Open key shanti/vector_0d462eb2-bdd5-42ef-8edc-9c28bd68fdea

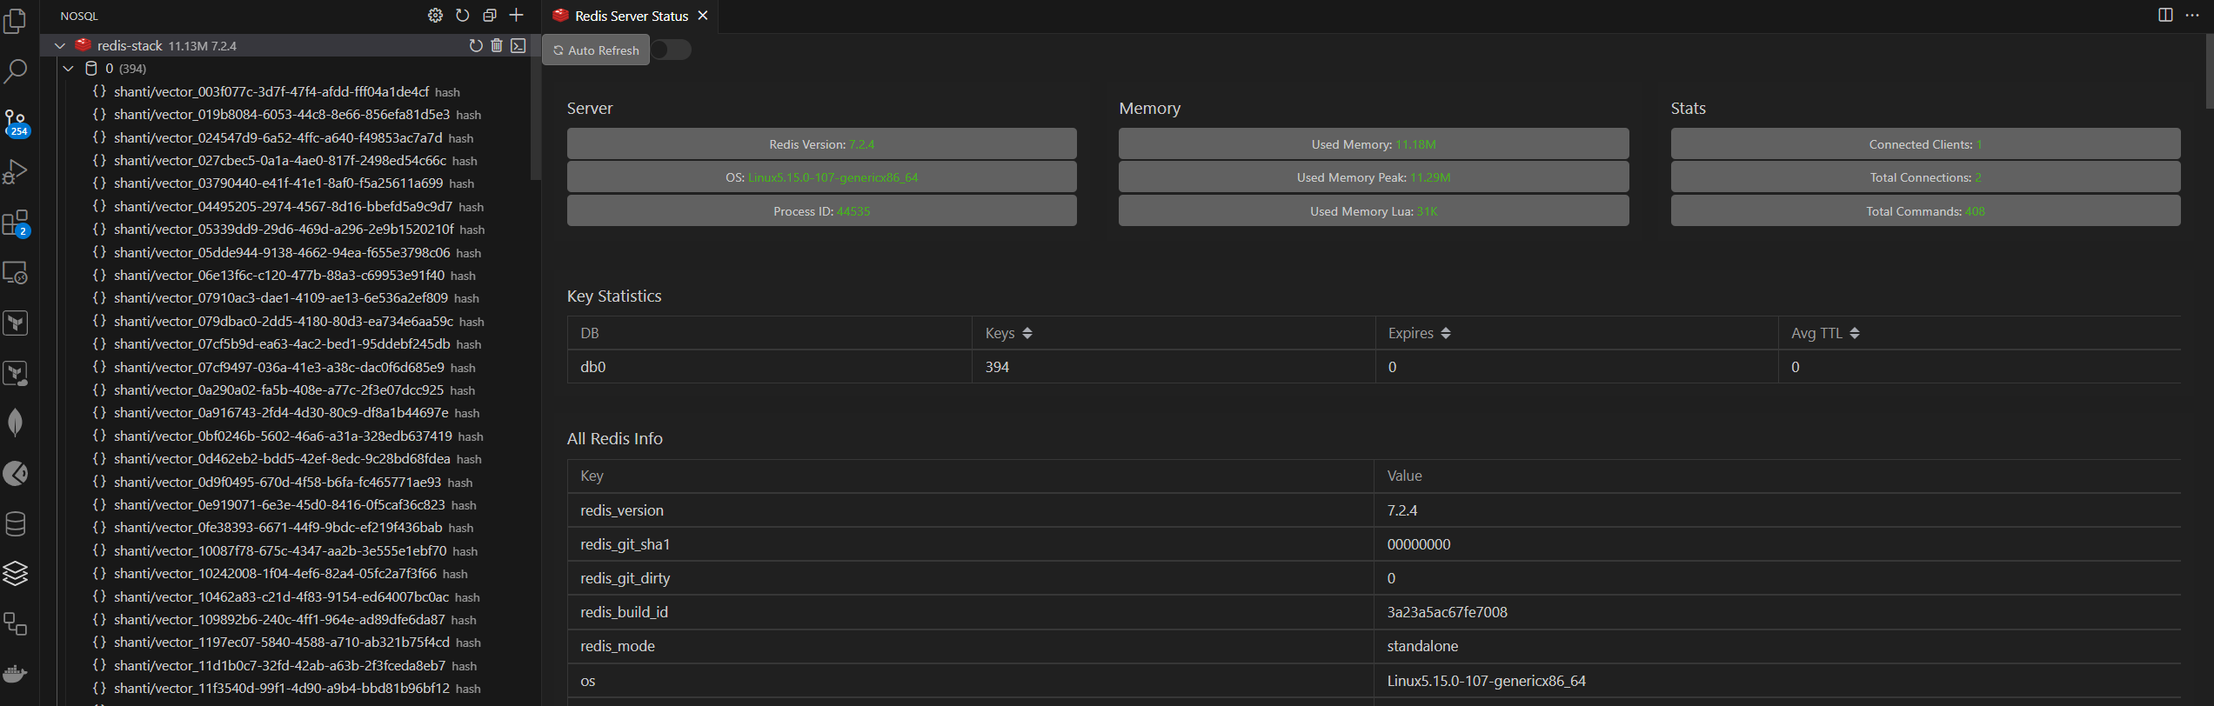pos(282,458)
